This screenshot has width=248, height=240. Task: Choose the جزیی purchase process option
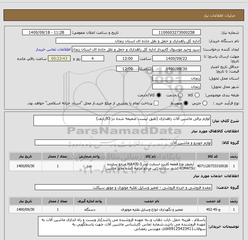point(205,103)
